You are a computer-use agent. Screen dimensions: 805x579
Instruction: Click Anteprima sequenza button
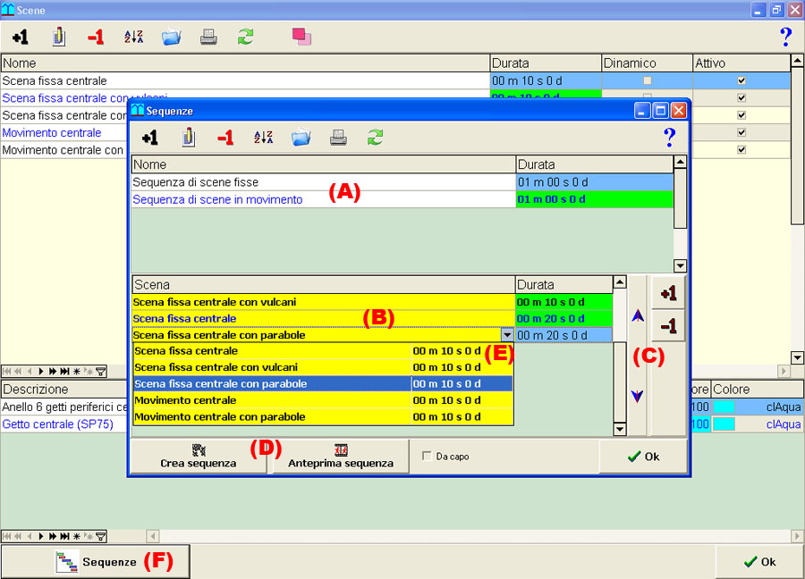(x=341, y=457)
